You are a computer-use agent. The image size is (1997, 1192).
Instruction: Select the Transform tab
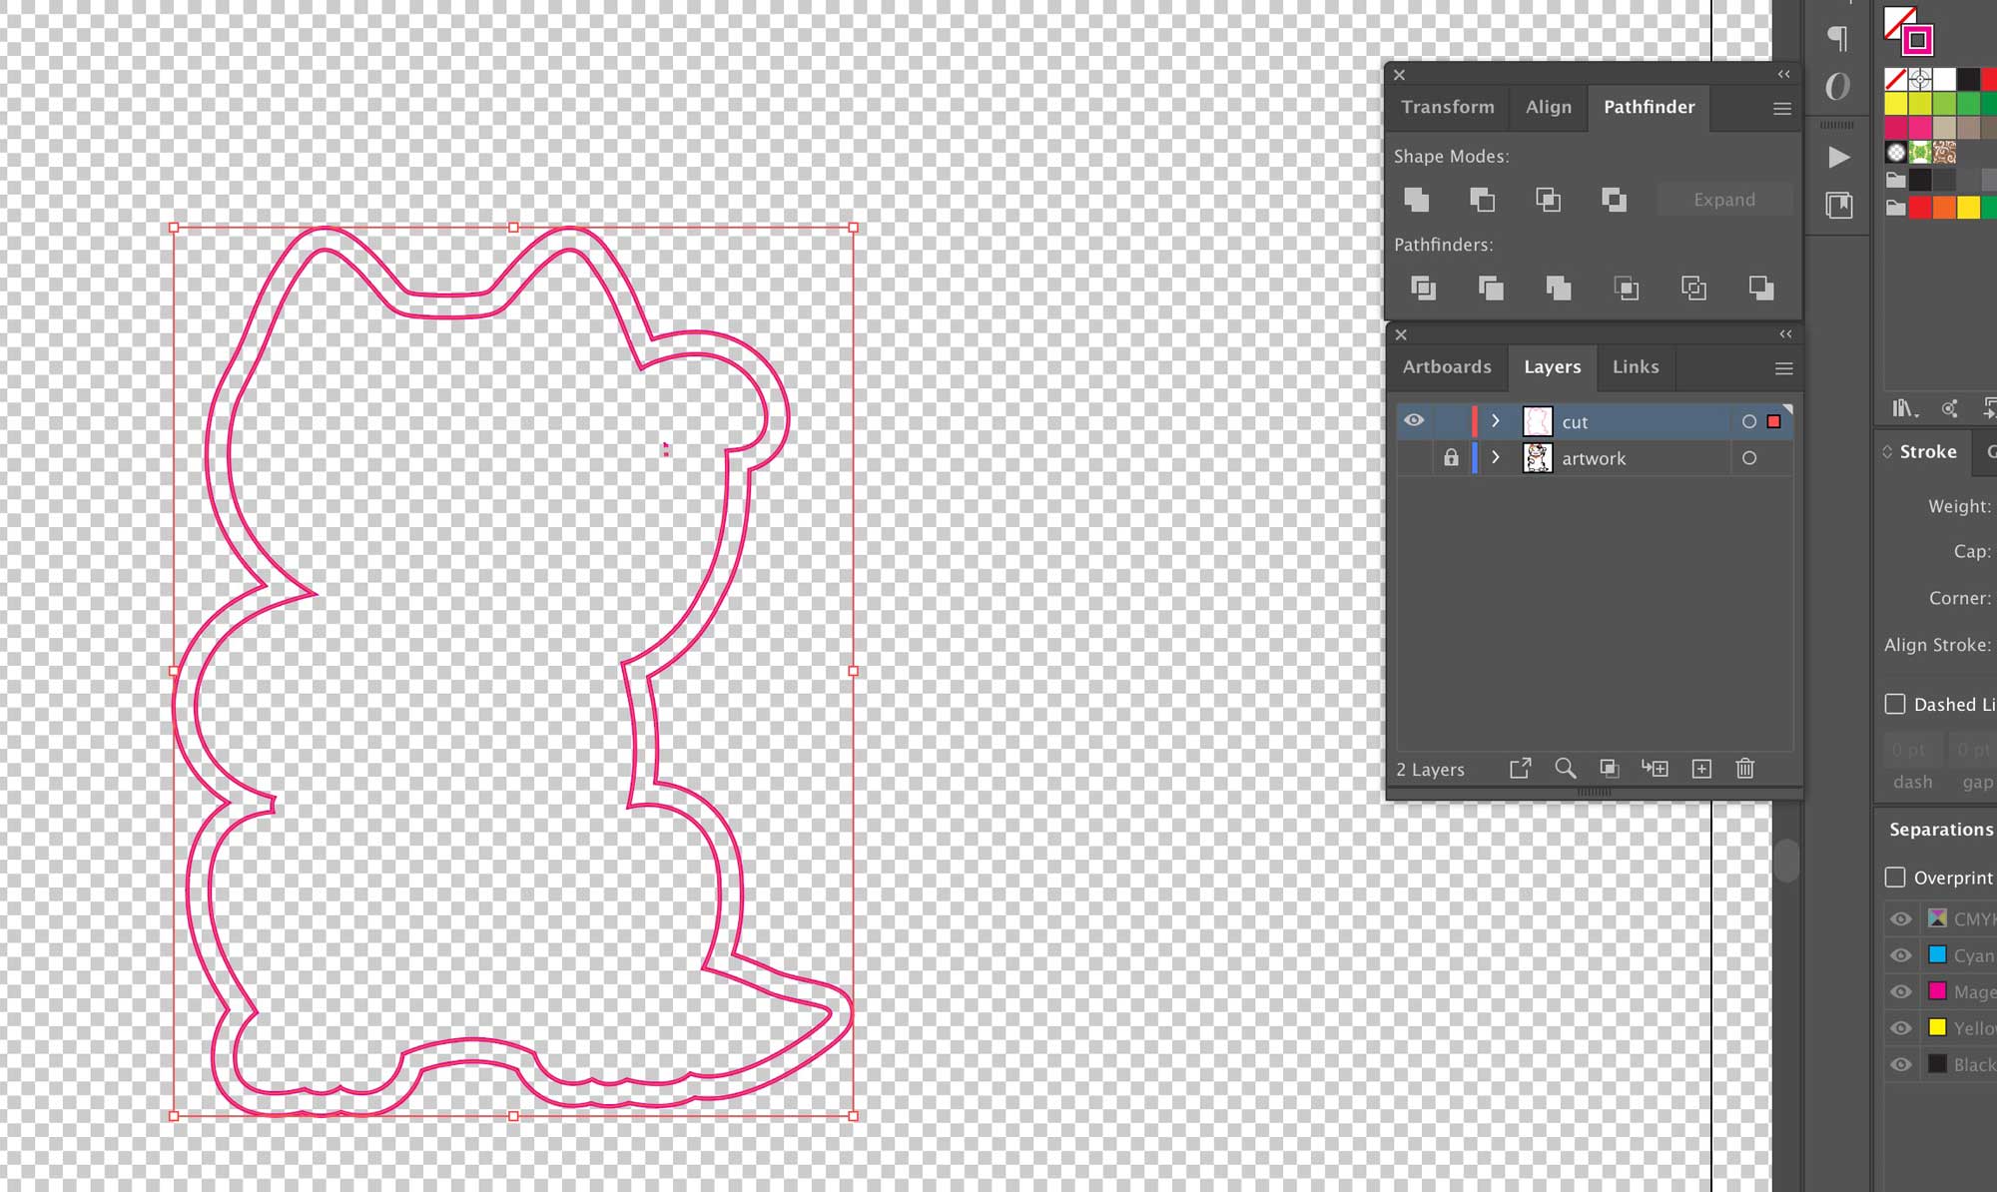(x=1448, y=107)
